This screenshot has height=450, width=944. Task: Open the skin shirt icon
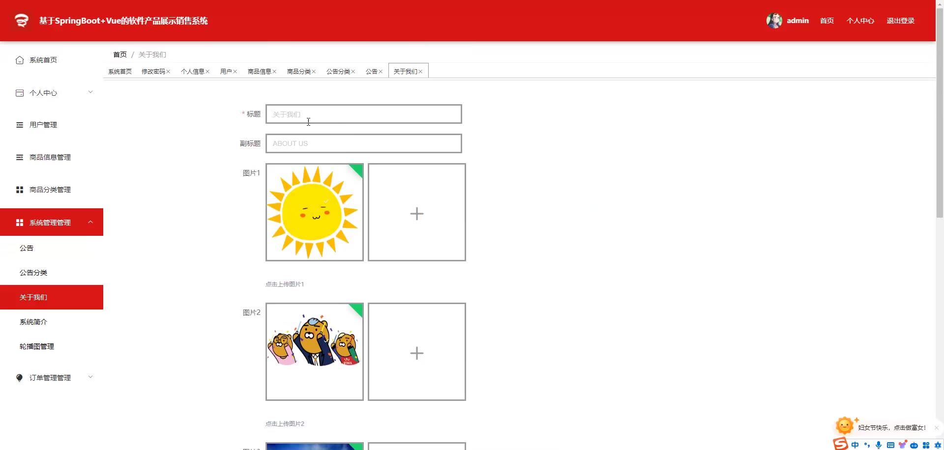tap(902, 445)
